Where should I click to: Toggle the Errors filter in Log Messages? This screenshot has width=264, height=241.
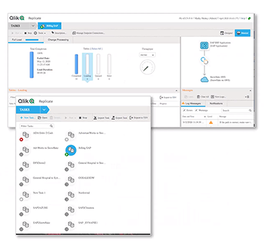point(187,111)
